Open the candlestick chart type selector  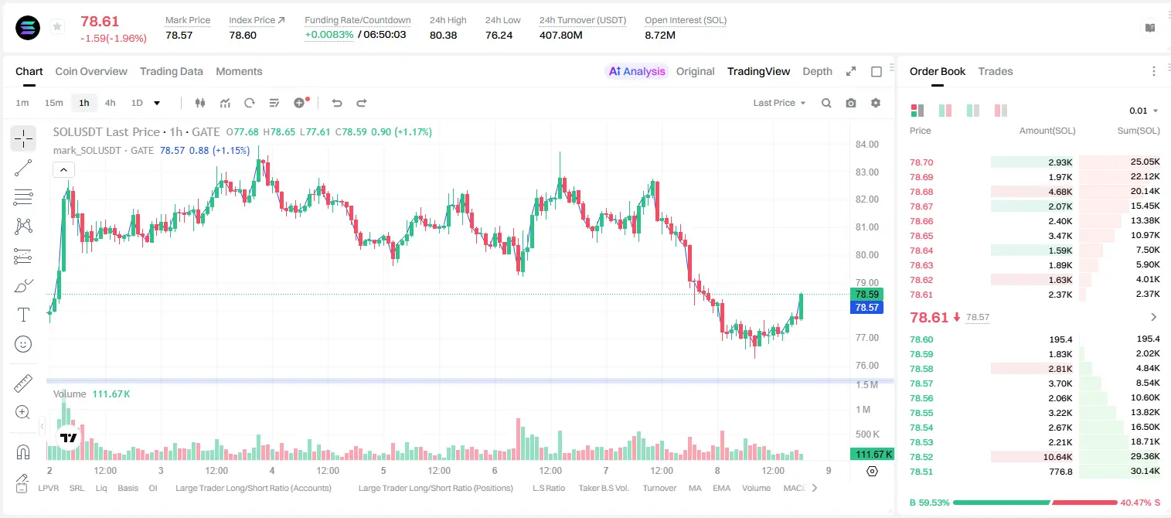click(x=200, y=103)
